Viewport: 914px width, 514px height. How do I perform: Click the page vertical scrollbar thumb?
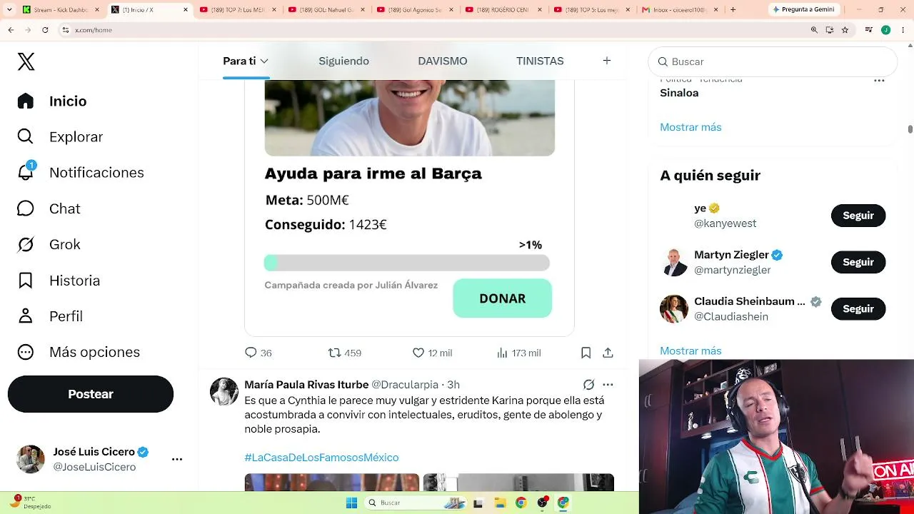point(910,129)
